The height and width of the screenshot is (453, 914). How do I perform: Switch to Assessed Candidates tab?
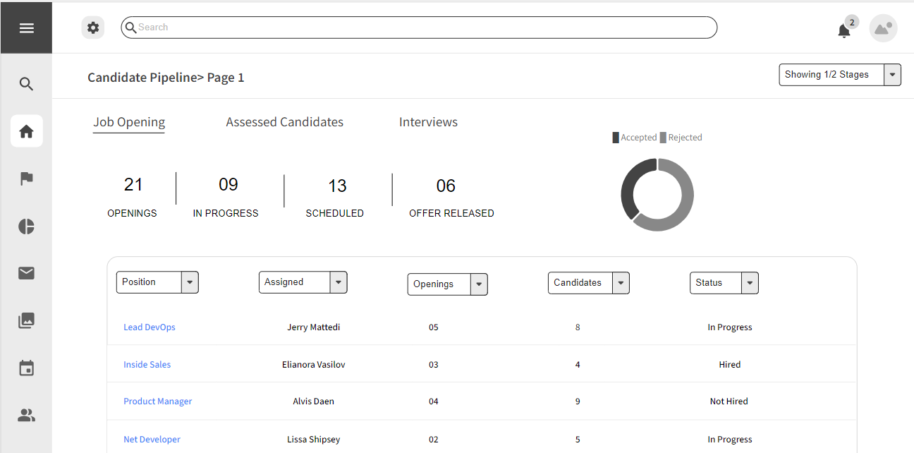coord(285,122)
